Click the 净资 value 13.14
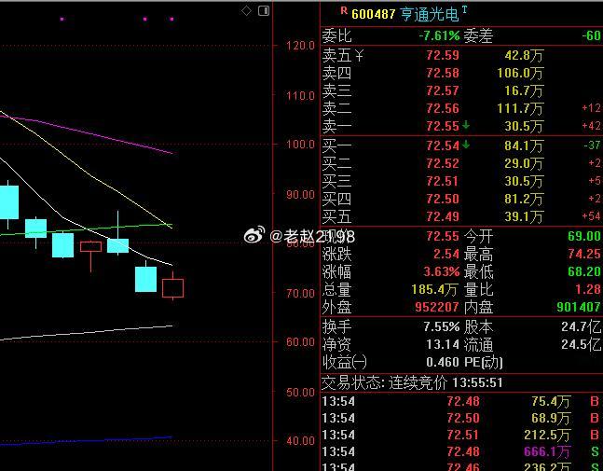The width and height of the screenshot is (603, 471). pyautogui.click(x=443, y=344)
